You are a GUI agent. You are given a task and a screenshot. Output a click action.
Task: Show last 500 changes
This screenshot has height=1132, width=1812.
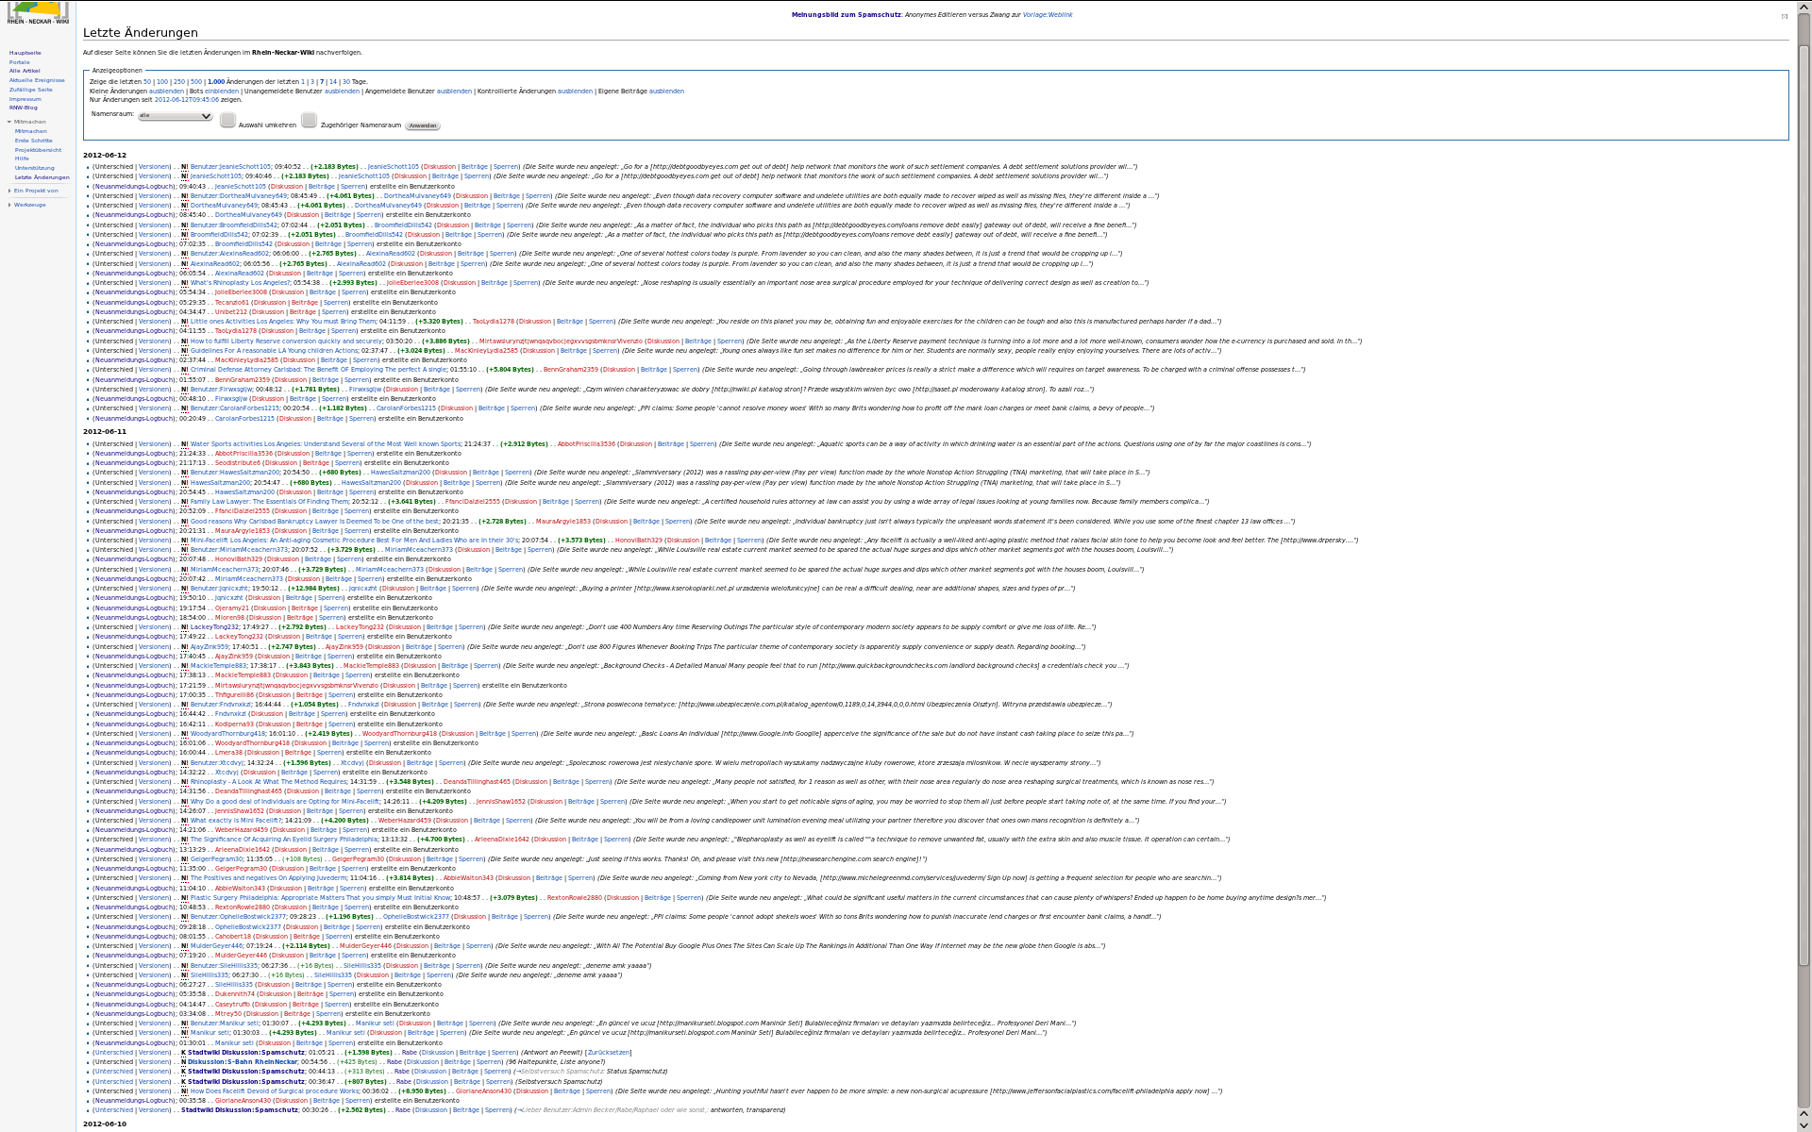click(196, 82)
